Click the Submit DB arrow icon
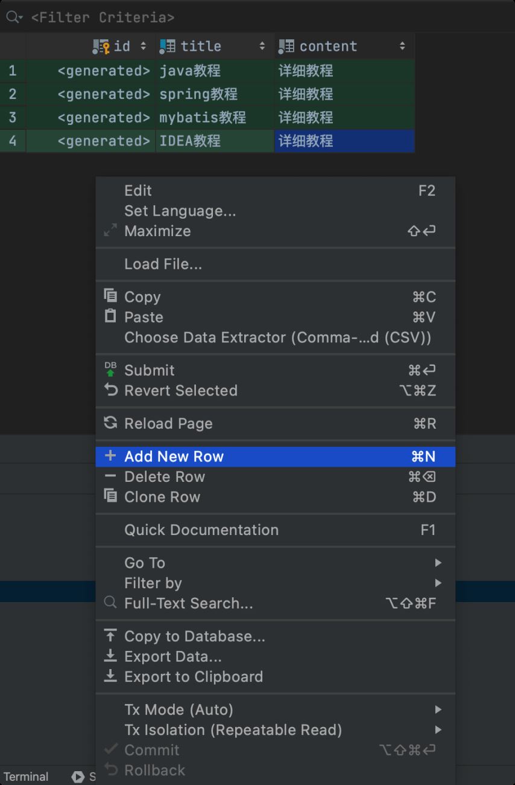This screenshot has width=515, height=785. coord(110,370)
